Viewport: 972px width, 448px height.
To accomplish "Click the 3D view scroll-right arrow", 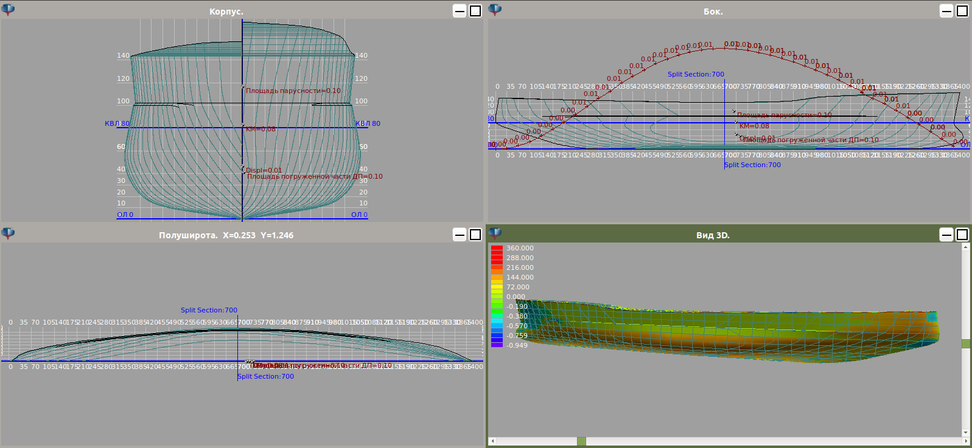I will (965, 441).
